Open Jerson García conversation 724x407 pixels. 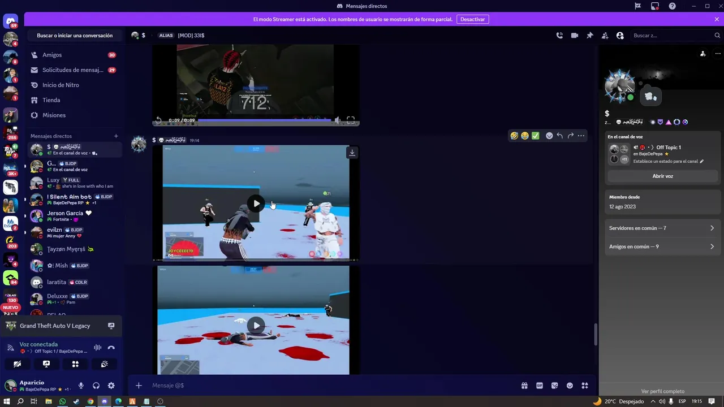click(x=74, y=215)
